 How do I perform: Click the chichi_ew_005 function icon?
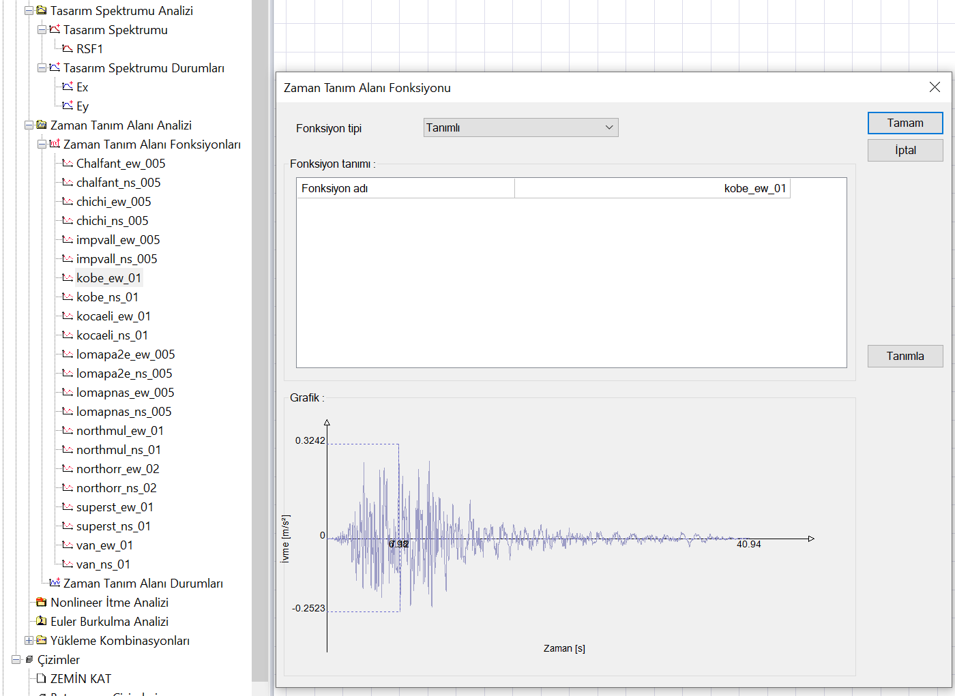click(x=68, y=202)
